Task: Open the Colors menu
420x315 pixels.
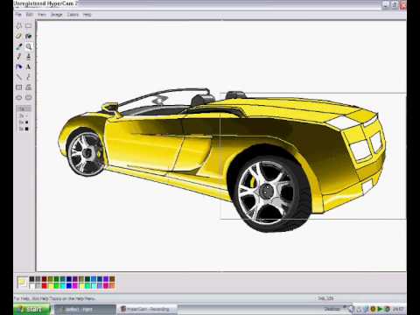Action: click(x=73, y=14)
